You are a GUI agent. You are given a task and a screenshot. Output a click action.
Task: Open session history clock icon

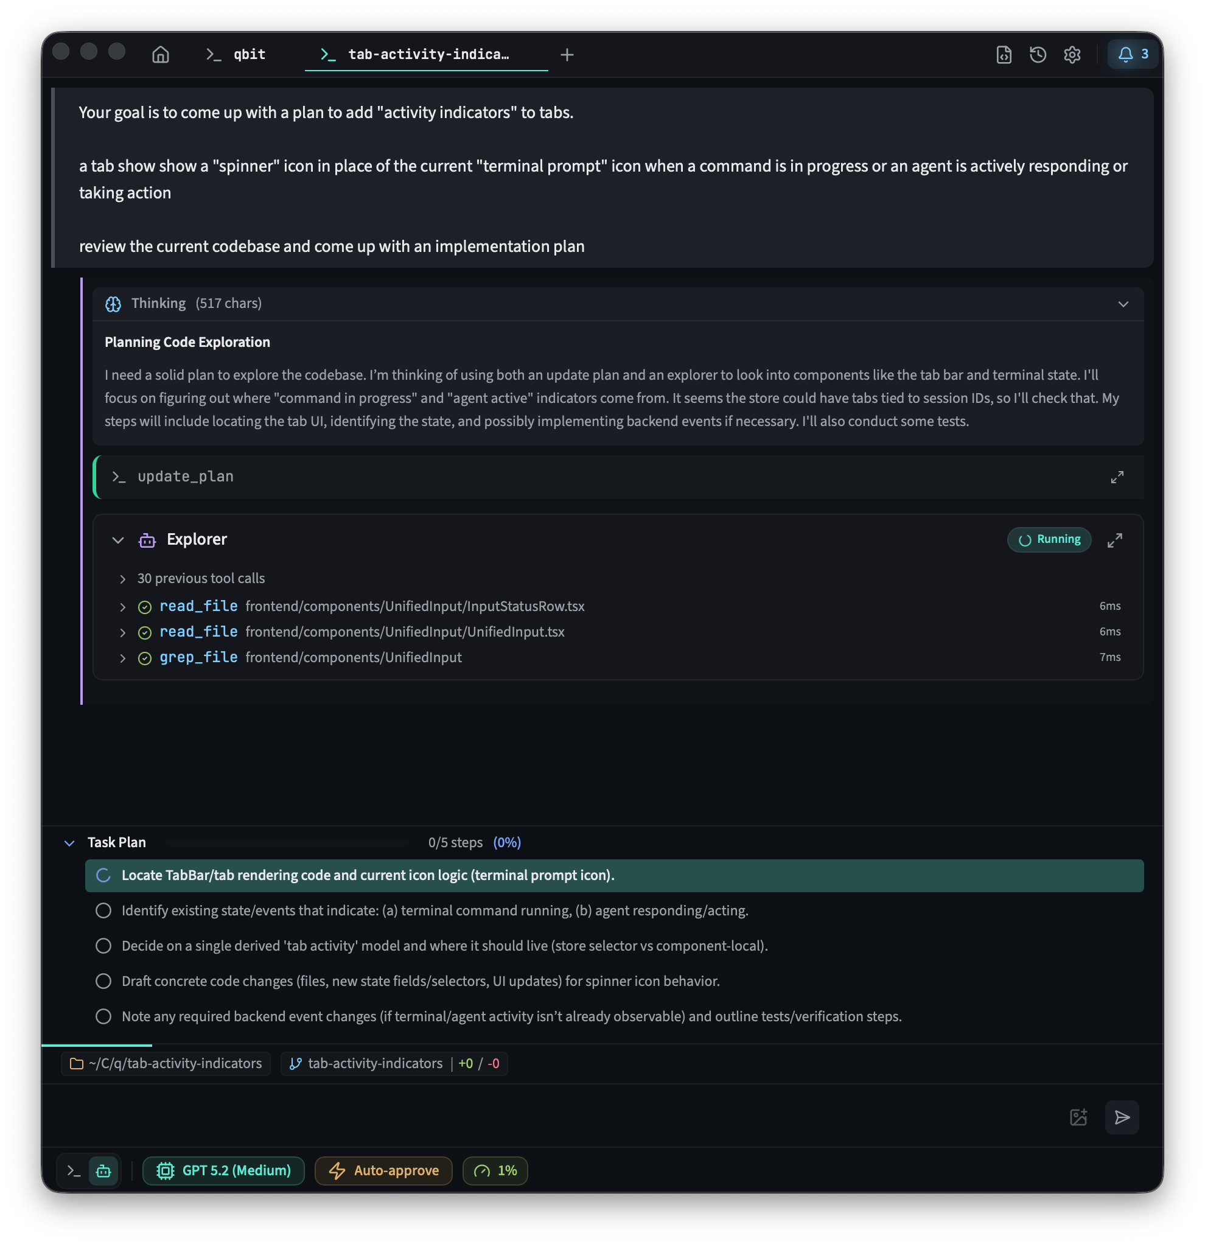(x=1038, y=55)
